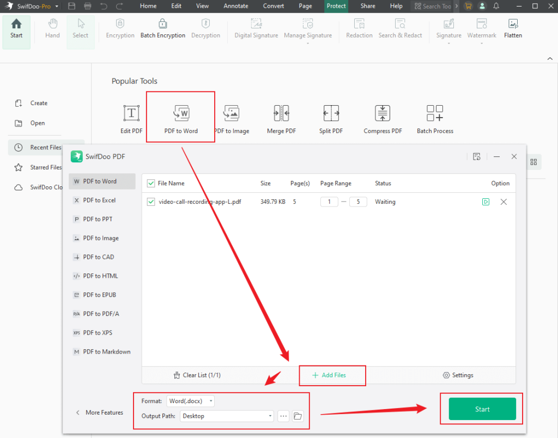
Task: Open the Encryption tool
Action: (120, 28)
